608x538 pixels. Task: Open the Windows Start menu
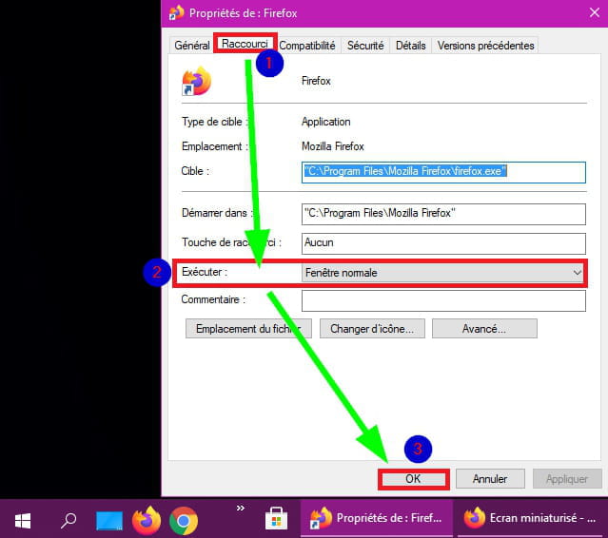coord(23,521)
